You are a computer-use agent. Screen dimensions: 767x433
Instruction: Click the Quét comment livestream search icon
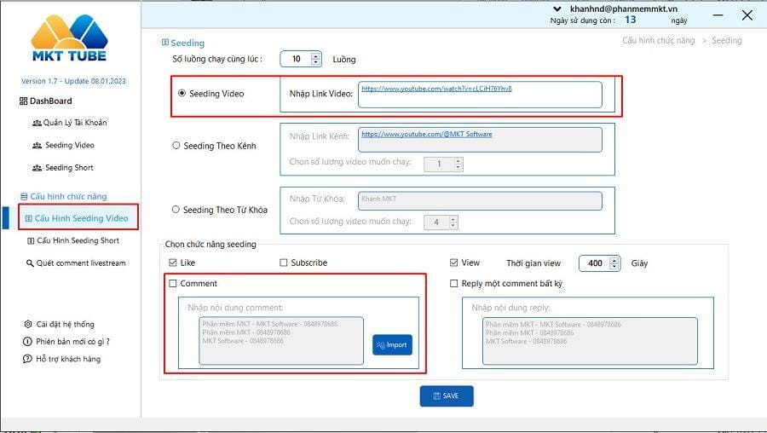click(x=30, y=263)
